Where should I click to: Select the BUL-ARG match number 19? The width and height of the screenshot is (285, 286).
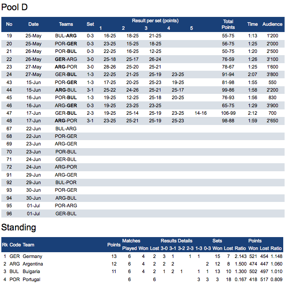point(9,36)
